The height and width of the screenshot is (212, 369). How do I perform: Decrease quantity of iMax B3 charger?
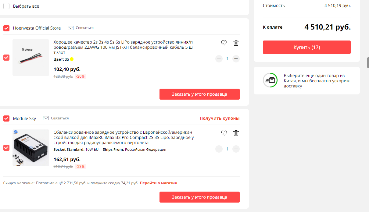(219, 149)
